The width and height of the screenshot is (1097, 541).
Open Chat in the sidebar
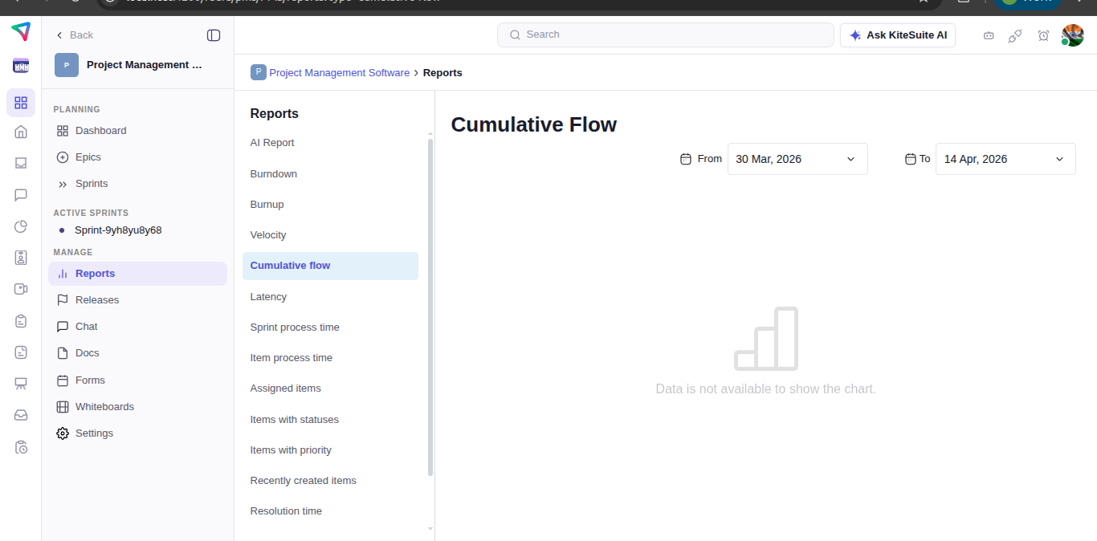tap(137, 327)
